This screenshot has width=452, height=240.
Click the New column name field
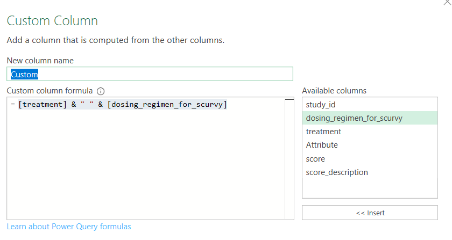click(150, 74)
